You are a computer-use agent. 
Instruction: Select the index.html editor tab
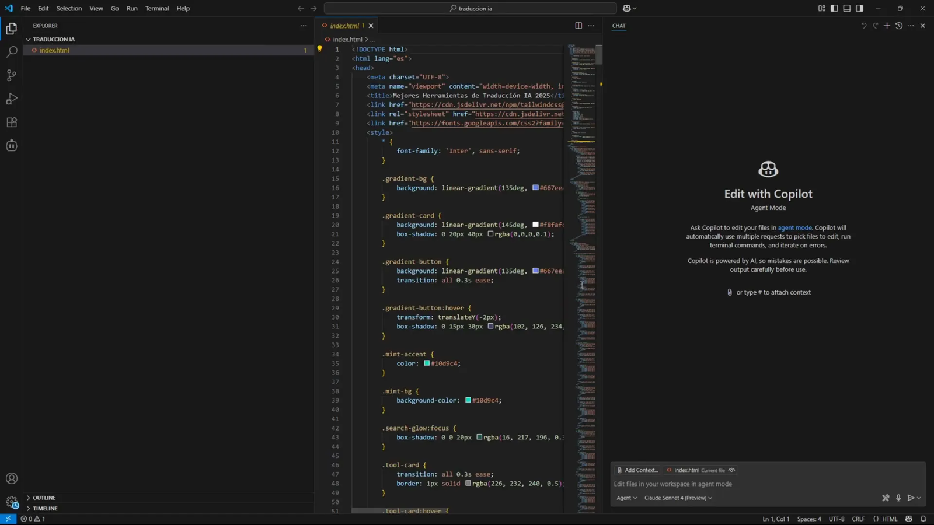tap(344, 26)
